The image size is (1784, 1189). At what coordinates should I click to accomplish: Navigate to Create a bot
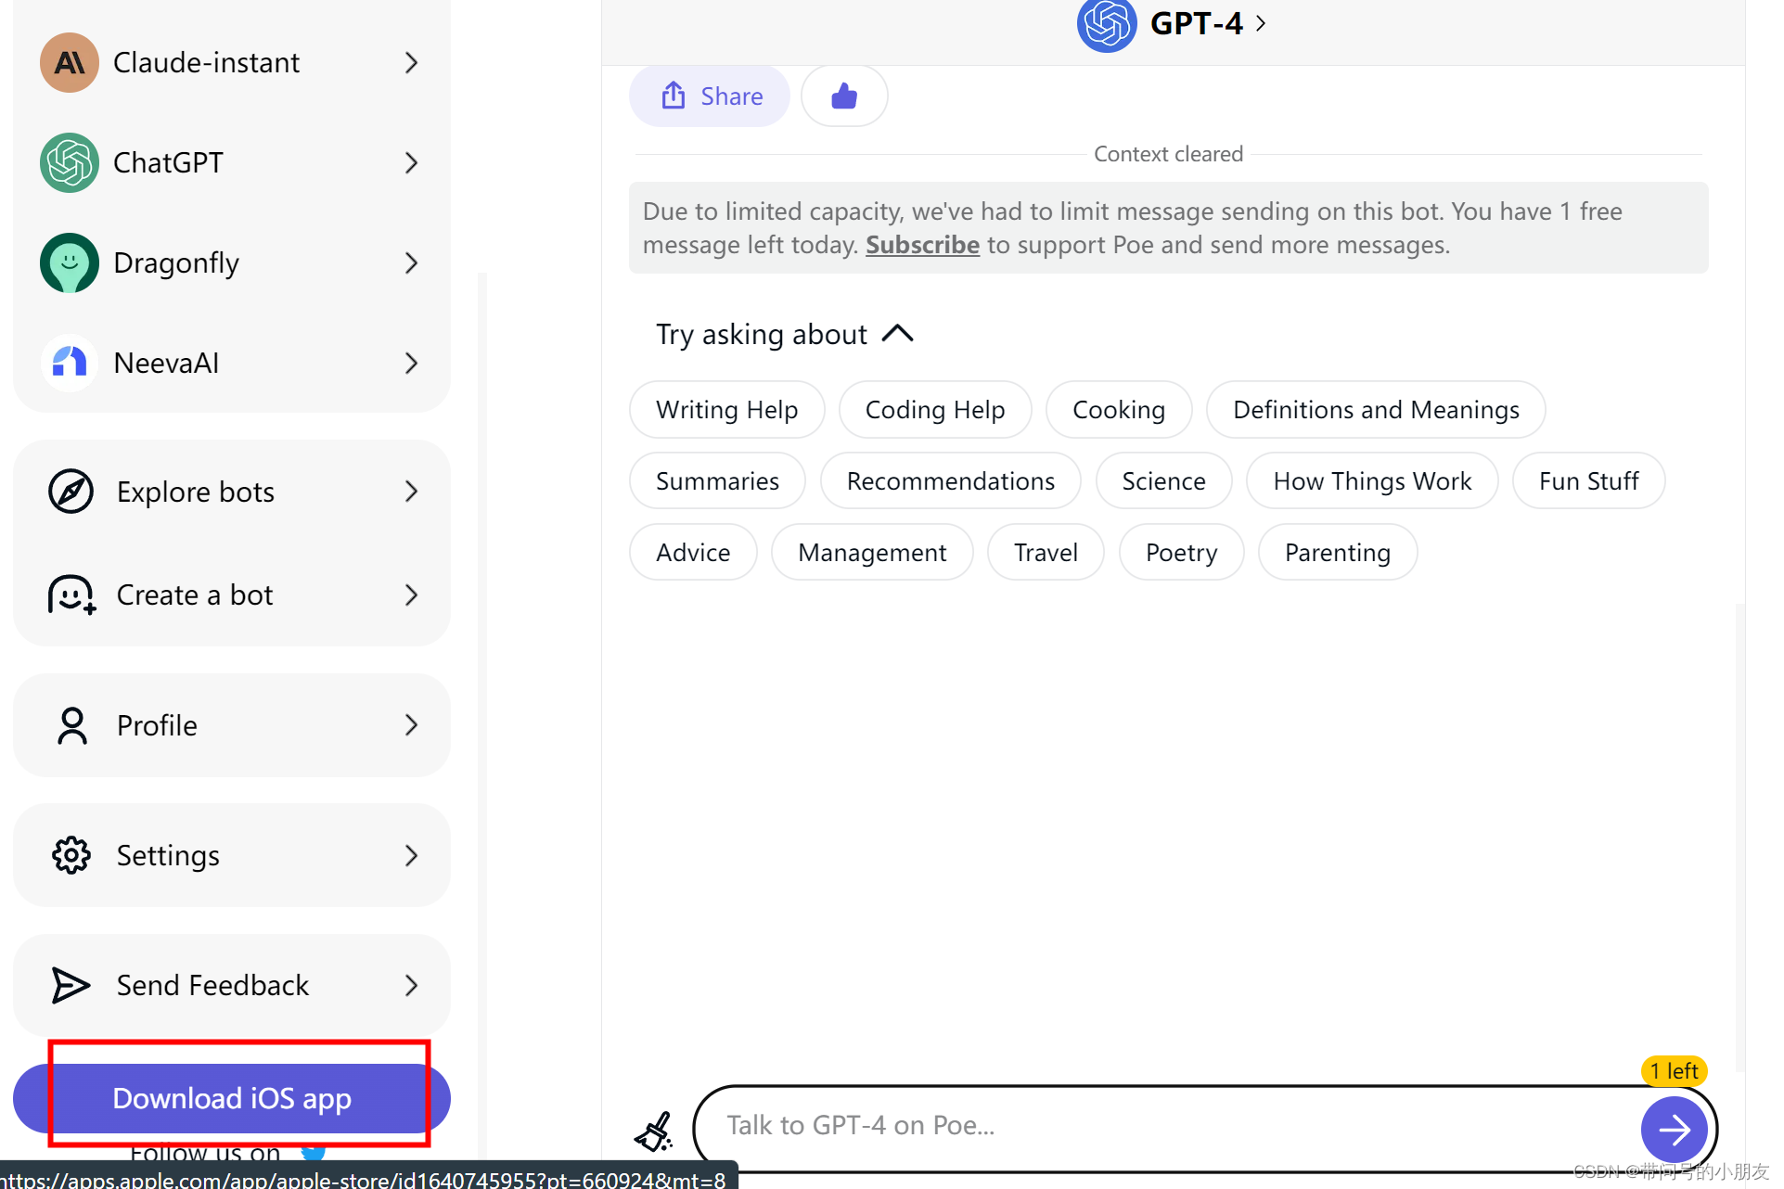[x=232, y=594]
